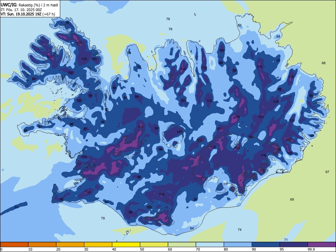The height and width of the screenshot is (252, 336).
Task: Click the legend tick label '10'
Action: click(x=30, y=249)
